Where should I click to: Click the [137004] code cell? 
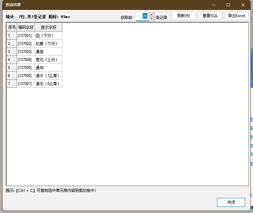[x=26, y=60]
